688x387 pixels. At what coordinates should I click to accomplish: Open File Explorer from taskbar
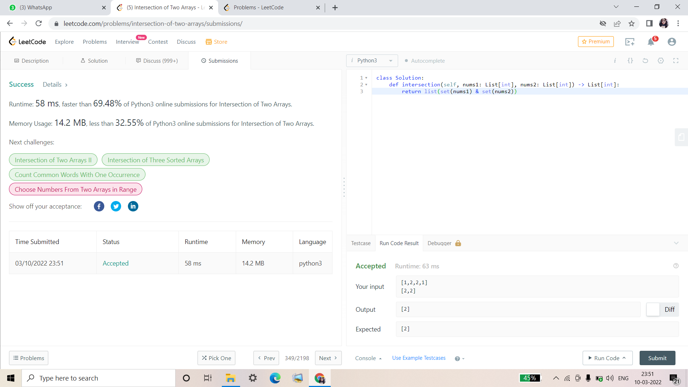coord(230,378)
